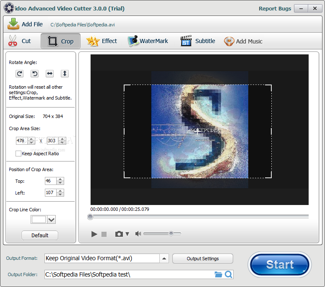Switch to the Subtitle tab
Viewport: 325px width, 287px height.
(x=198, y=41)
